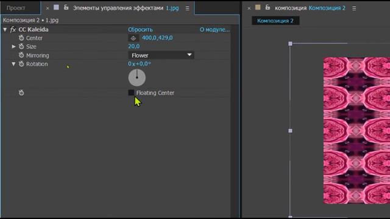Toggle the Center stopwatch keyframe icon

(x=21, y=38)
